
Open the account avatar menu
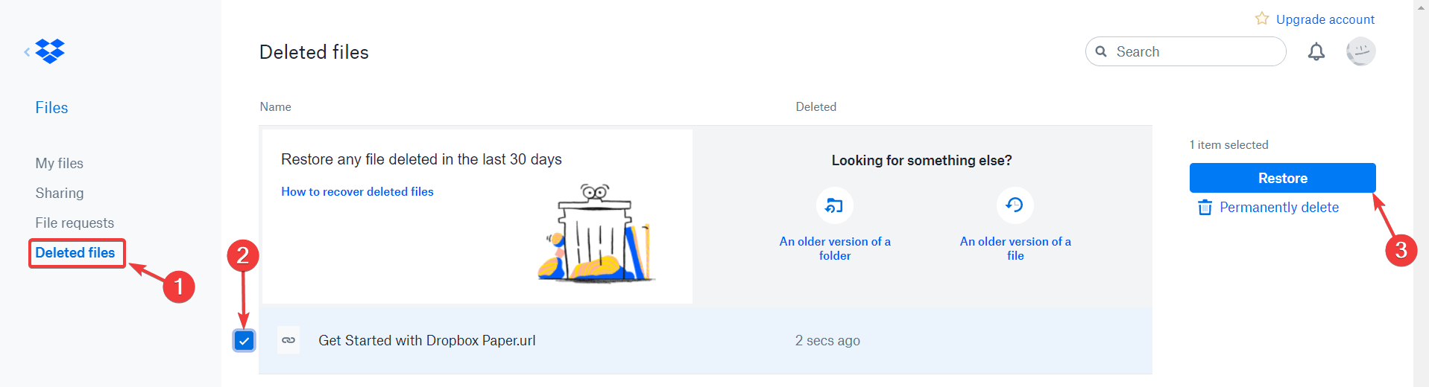click(1360, 51)
